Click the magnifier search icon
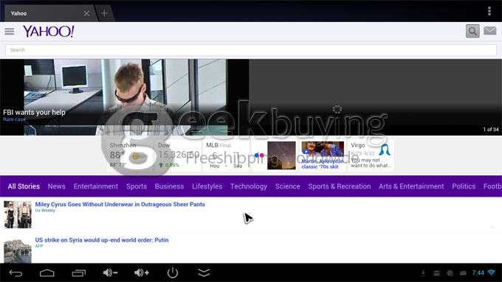Image resolution: width=502 pixels, height=282 pixels. point(472,31)
